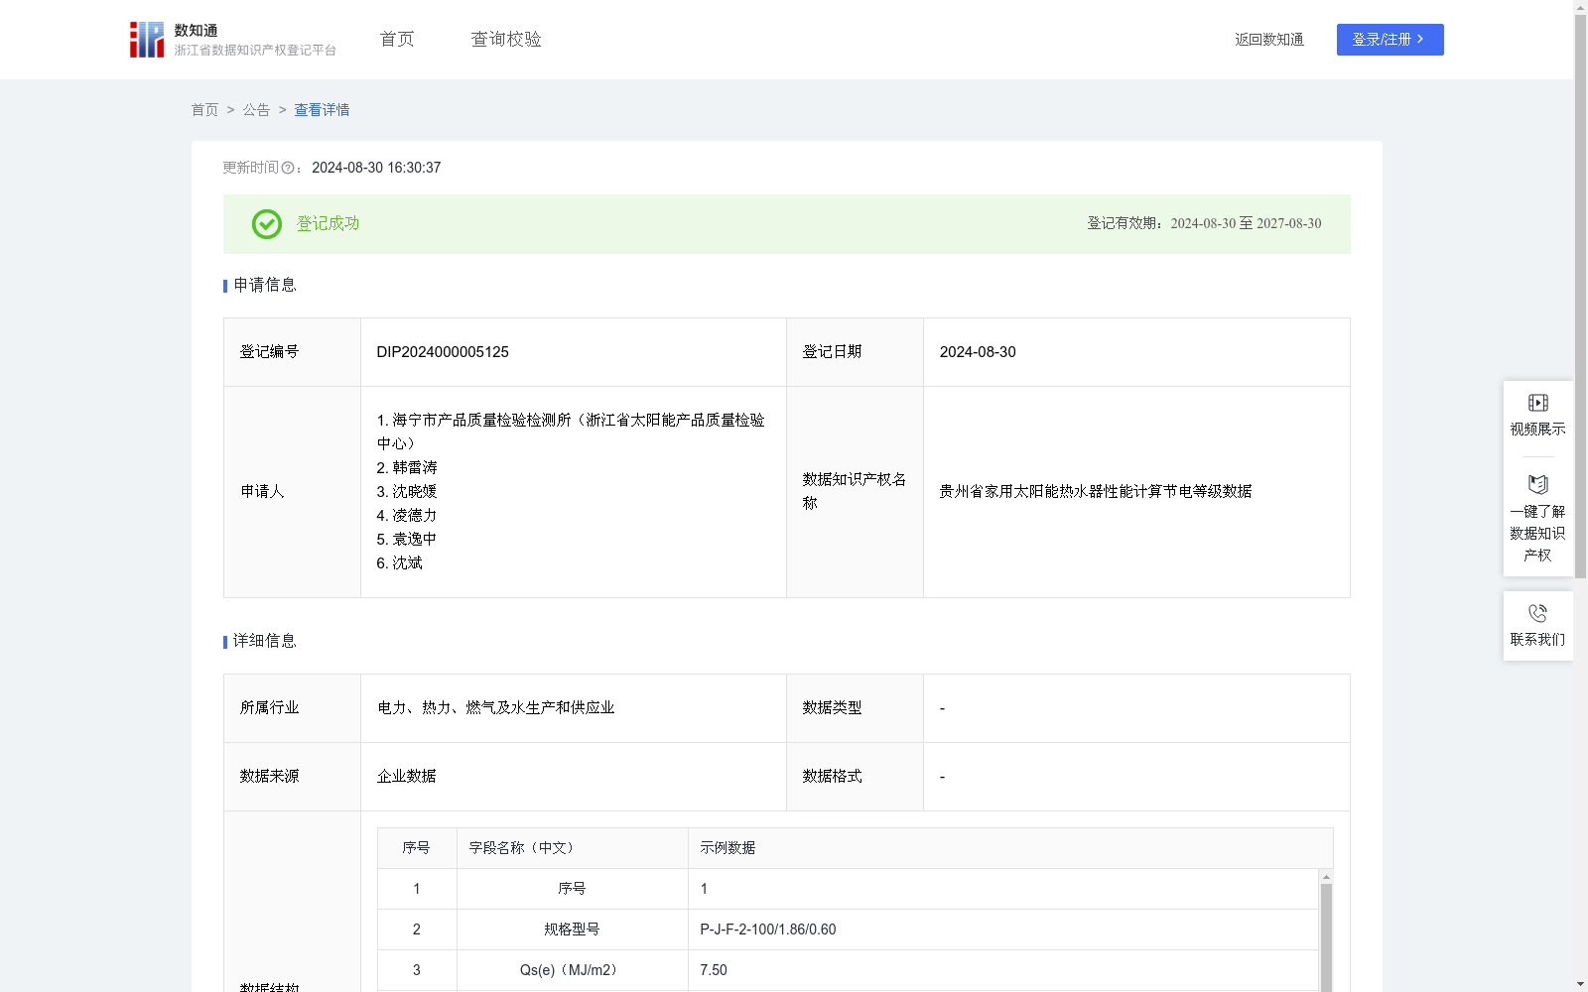The height and width of the screenshot is (992, 1588).
Task: Click the 序号 column header
Action: point(417,848)
